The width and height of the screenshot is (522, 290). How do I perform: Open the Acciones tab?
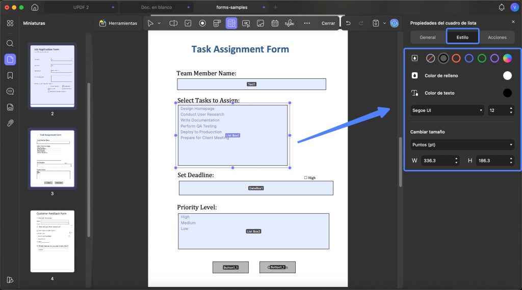(497, 37)
